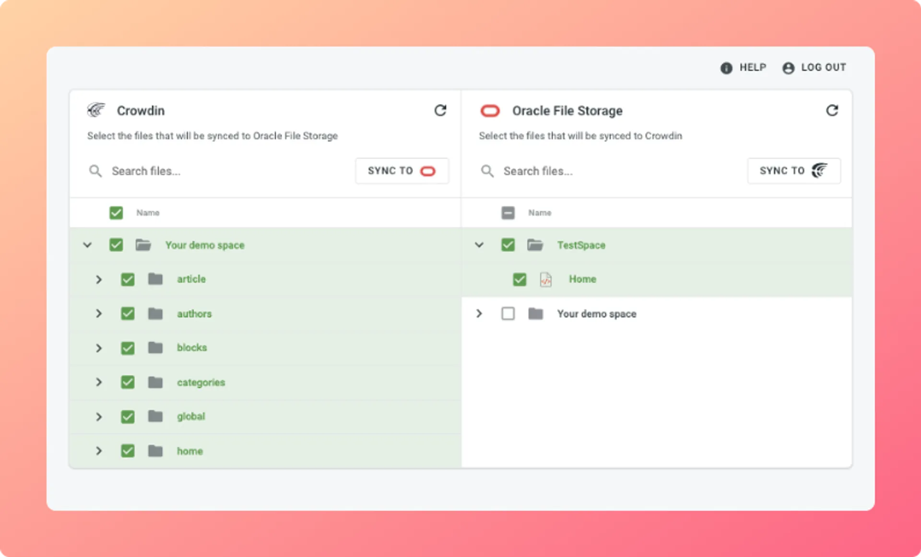Uncheck the Home file checkbox in Oracle
This screenshot has height=557, width=921.
tap(520, 279)
